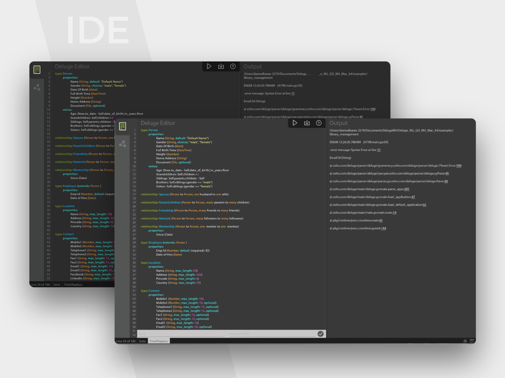Click the 'Output' heading in back window
505x378 pixels.
point(252,66)
